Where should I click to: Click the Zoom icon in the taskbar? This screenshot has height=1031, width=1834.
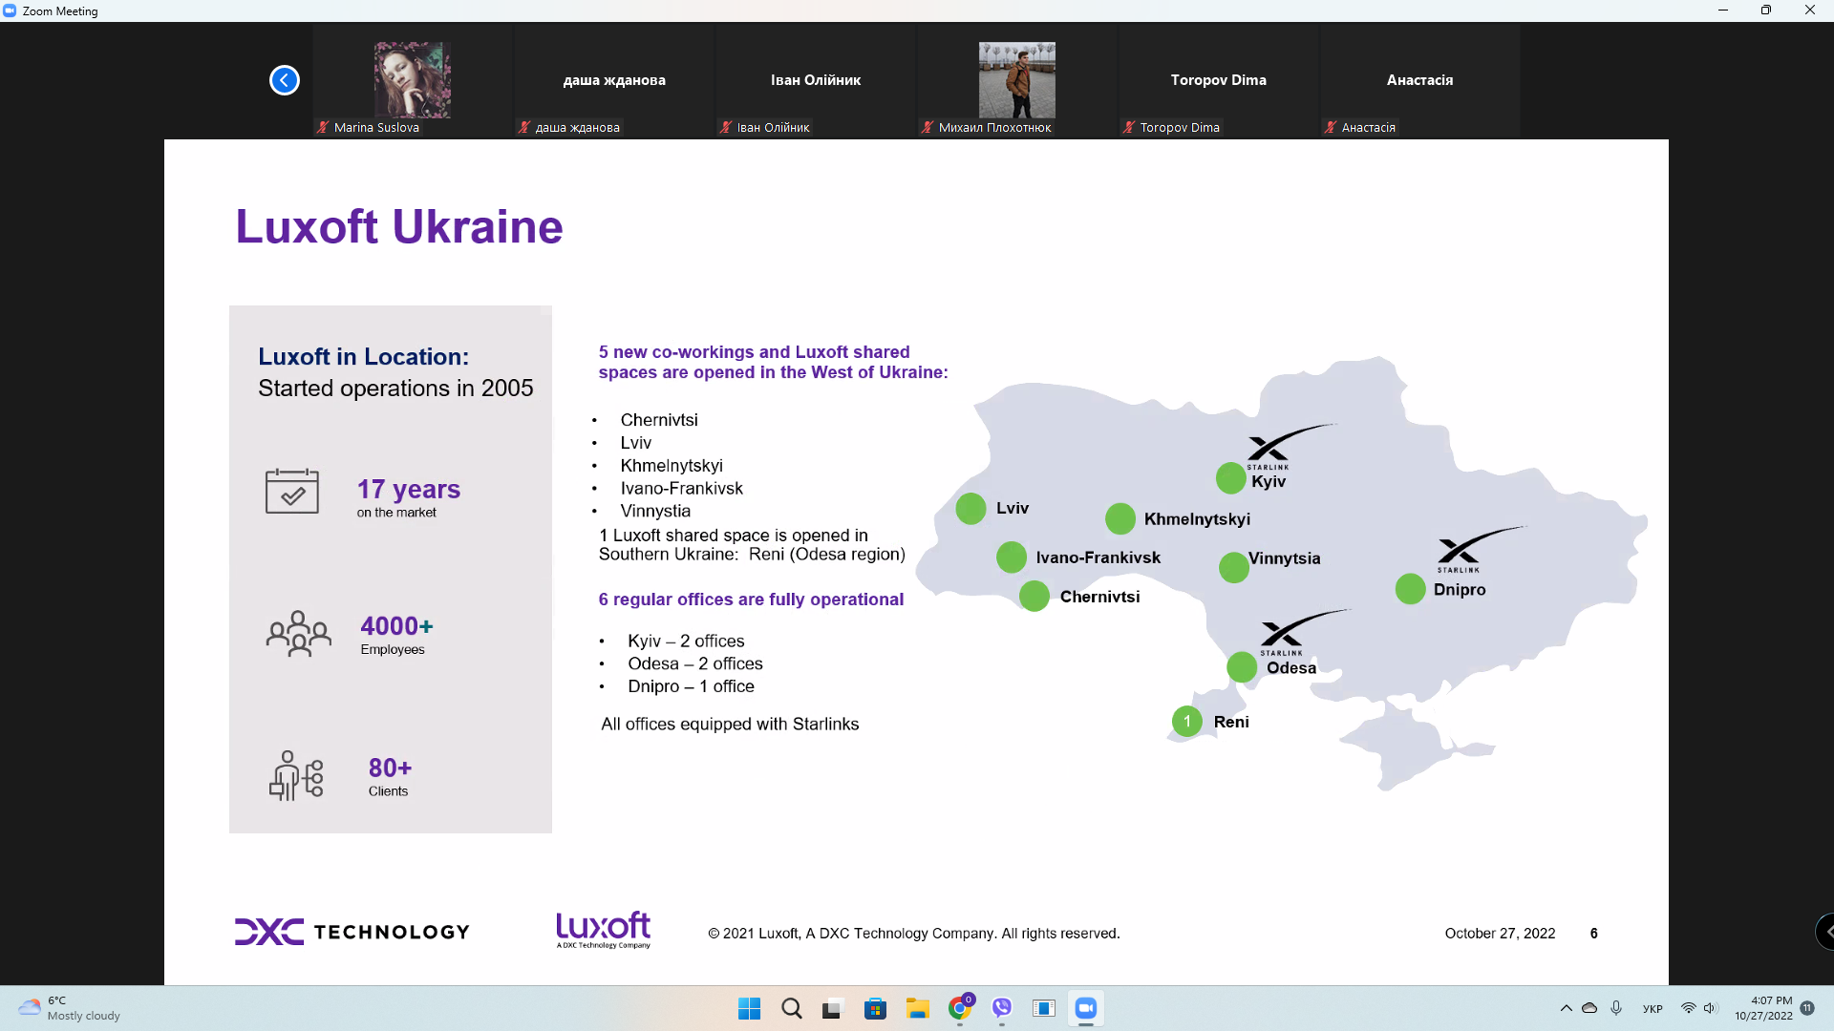point(1086,1008)
